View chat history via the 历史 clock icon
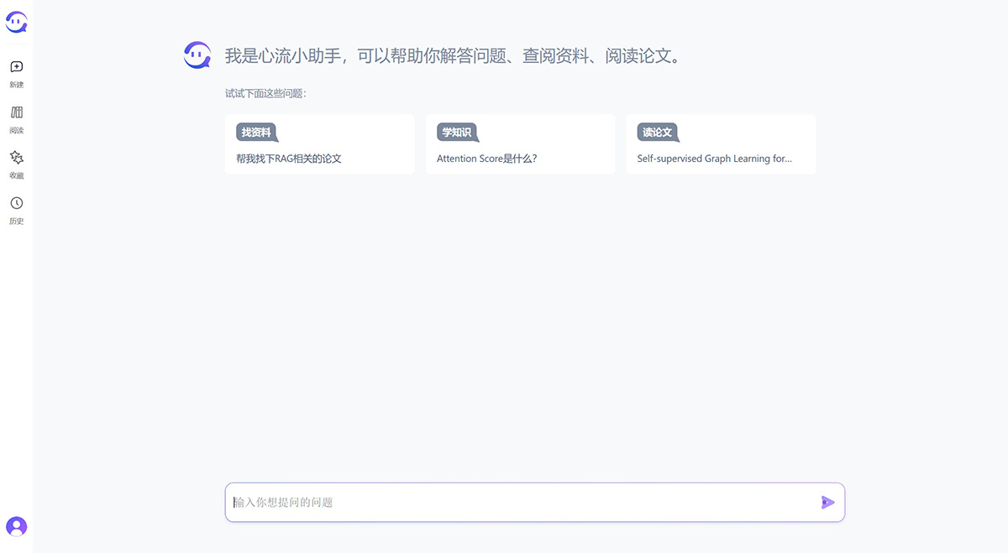 [16, 203]
